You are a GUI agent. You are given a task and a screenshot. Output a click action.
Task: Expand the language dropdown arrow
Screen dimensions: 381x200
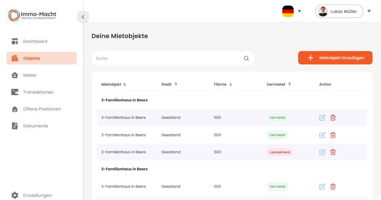point(300,11)
